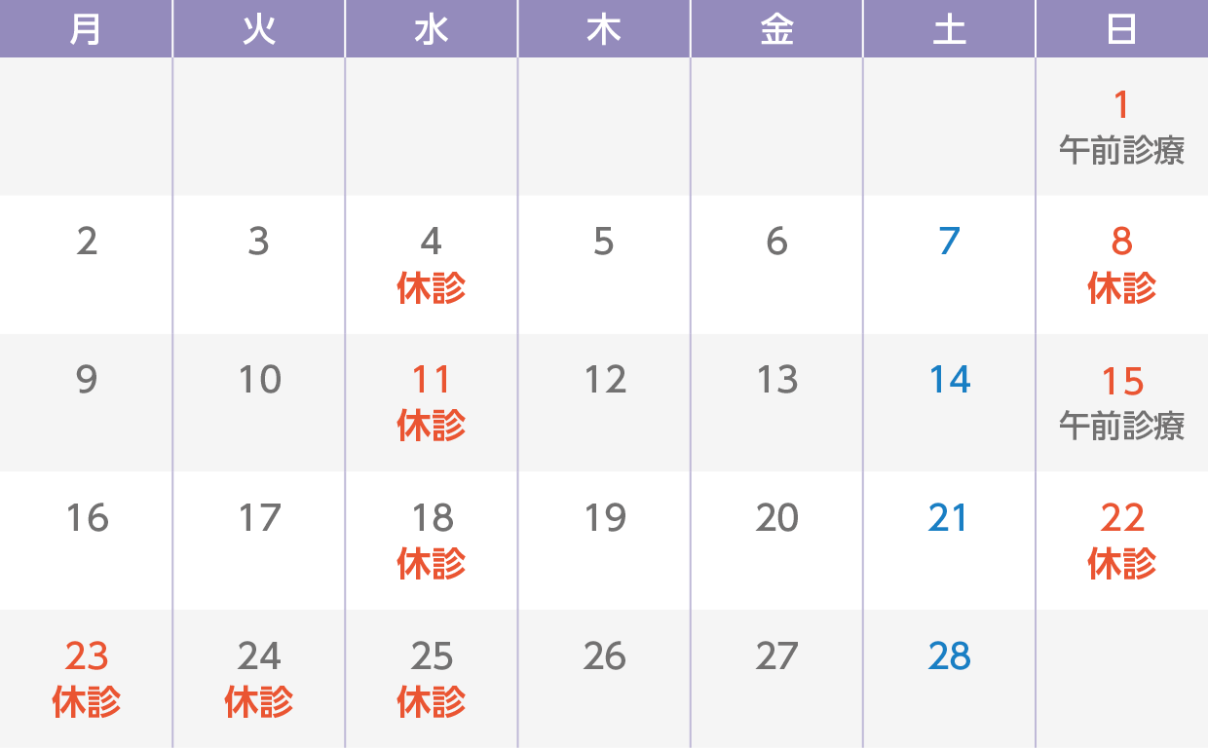Click the 金 (Friday) column header
This screenshot has width=1208, height=748.
776,29
